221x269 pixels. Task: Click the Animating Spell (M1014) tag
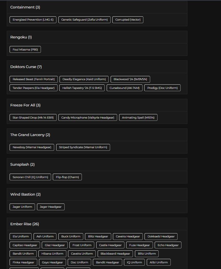[138, 117]
